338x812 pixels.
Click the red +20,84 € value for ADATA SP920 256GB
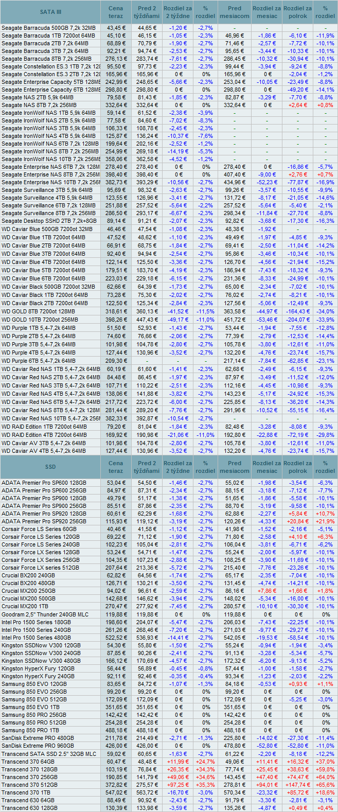[x=298, y=521]
